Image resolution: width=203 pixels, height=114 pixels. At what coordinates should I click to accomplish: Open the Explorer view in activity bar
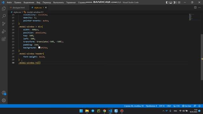pos(4,9)
